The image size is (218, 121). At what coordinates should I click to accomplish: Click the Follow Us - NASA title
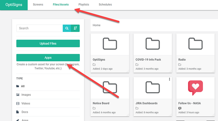tap(189, 103)
